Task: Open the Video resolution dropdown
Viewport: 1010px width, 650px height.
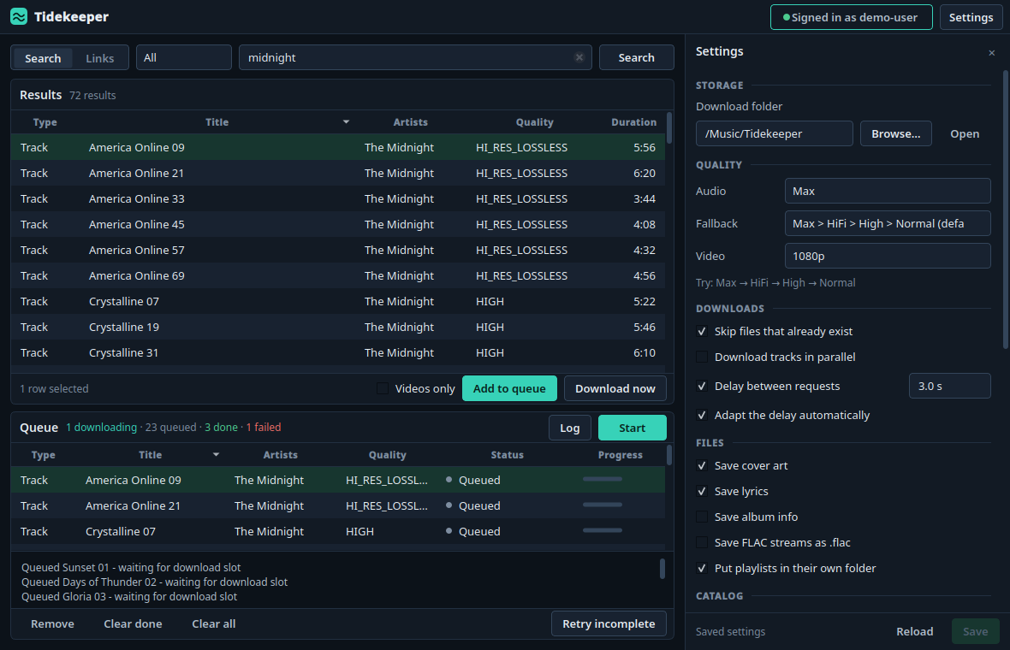Action: [x=888, y=256]
